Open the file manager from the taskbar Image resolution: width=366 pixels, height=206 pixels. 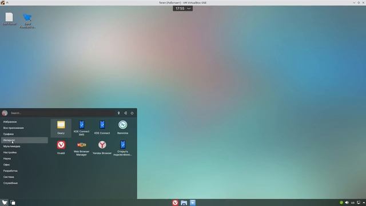tap(184, 203)
